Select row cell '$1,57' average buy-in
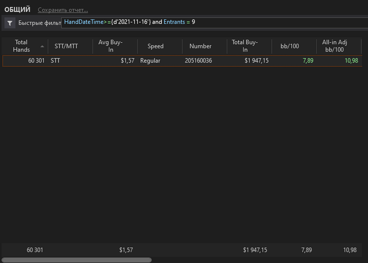The image size is (368, 263). click(127, 61)
